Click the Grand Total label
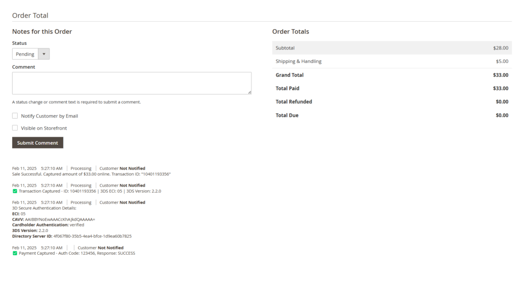The height and width of the screenshot is (281, 517). pos(289,75)
